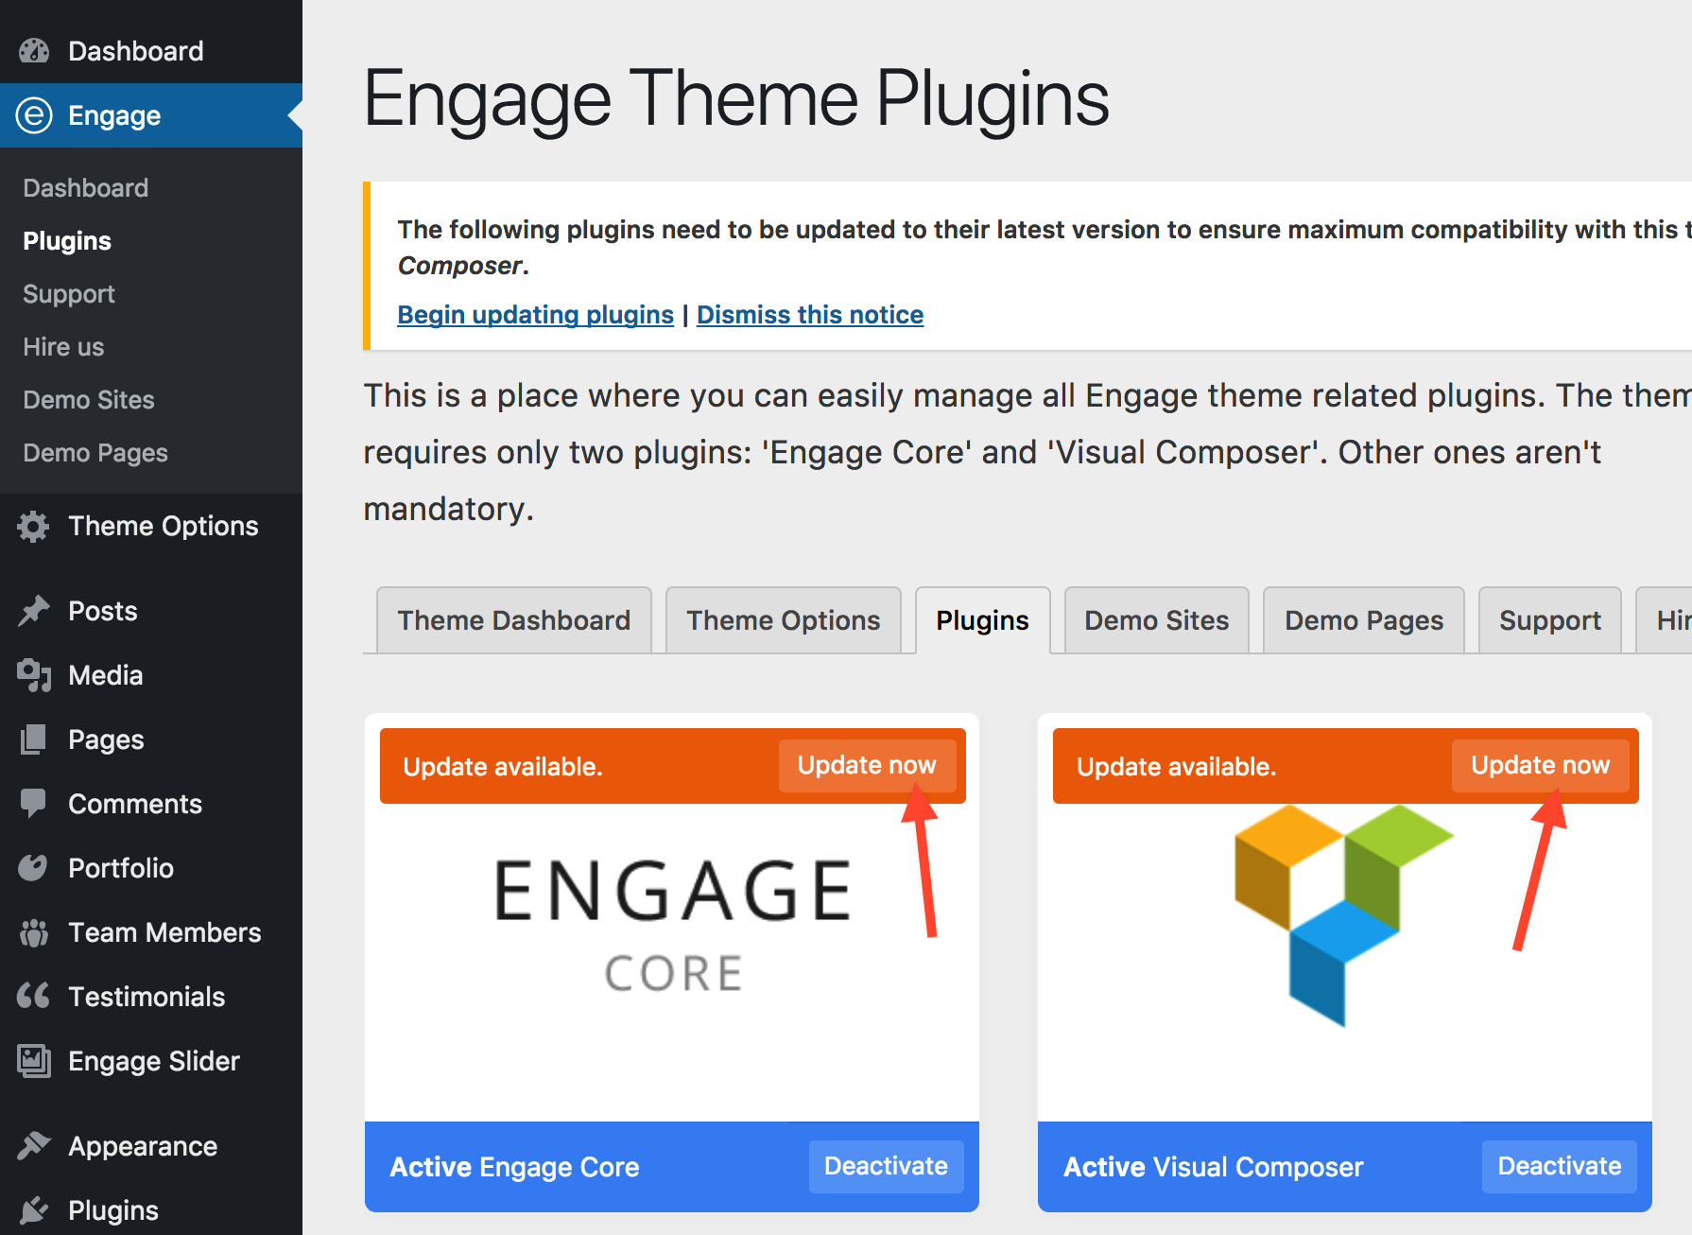This screenshot has height=1235, width=1692.
Task: Go to Team Members in the sidebar
Action: coord(151,932)
